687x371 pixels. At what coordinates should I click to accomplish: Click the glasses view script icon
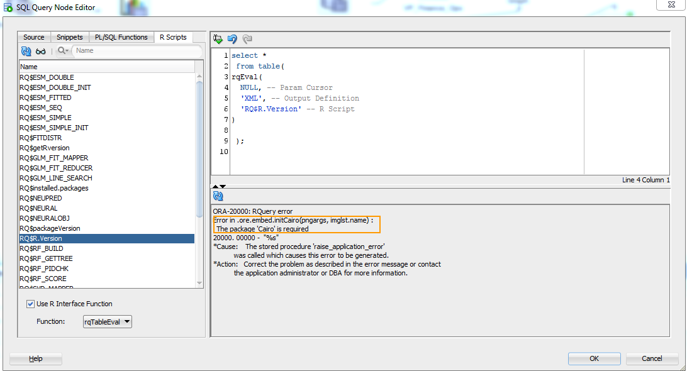(41, 51)
